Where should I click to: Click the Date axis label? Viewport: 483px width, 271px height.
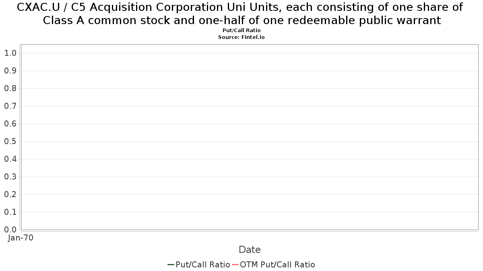(x=250, y=250)
